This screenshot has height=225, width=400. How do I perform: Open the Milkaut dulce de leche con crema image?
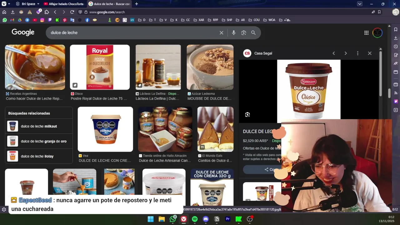(105, 129)
